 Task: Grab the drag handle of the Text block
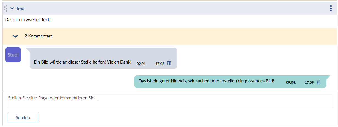point(6,9)
